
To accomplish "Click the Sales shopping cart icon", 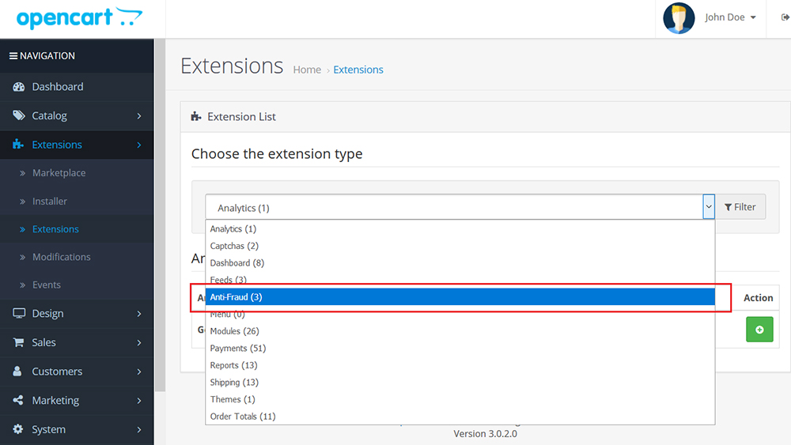I will [19, 342].
